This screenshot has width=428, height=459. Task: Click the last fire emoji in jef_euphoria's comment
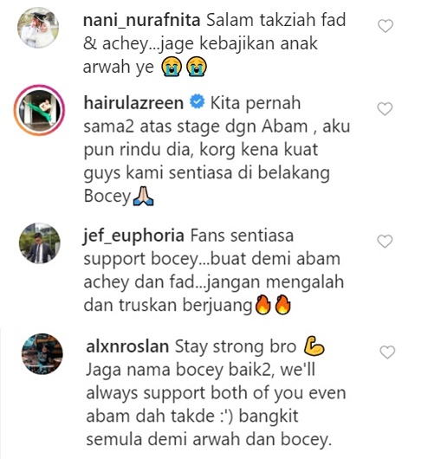click(x=282, y=305)
